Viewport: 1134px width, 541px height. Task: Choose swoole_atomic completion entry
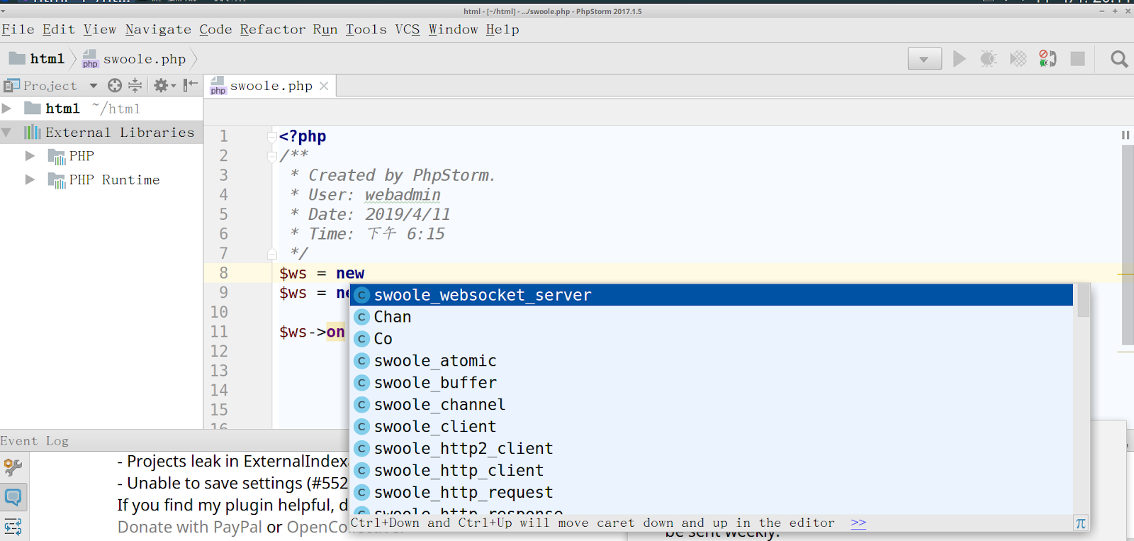[x=712, y=361]
